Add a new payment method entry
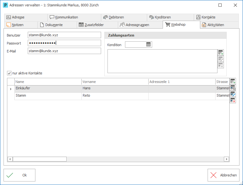The width and height of the screenshot is (243, 185). coord(221,52)
